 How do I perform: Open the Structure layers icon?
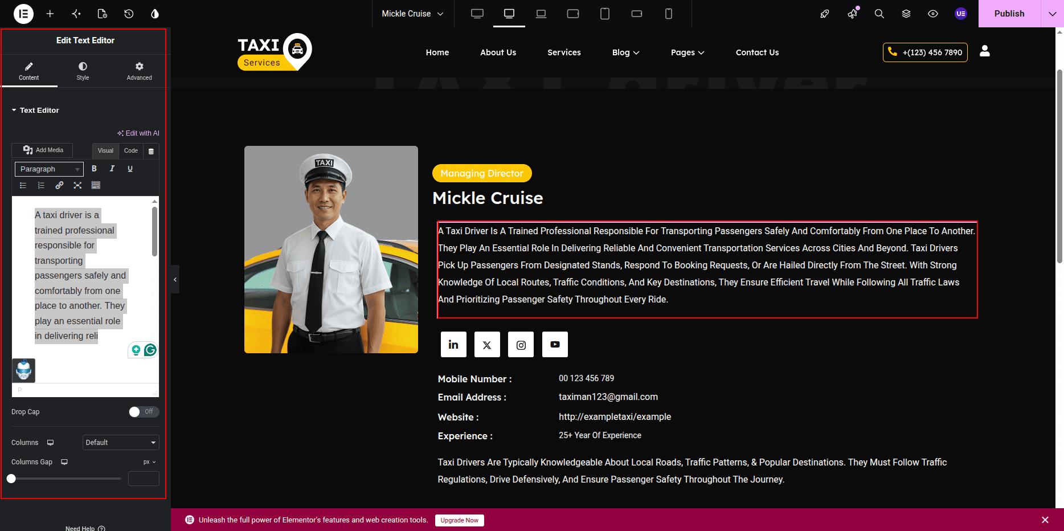(906, 14)
